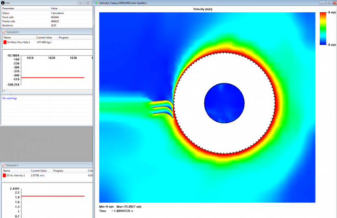Select the SG Av Velocity 1 goal

(16, 175)
